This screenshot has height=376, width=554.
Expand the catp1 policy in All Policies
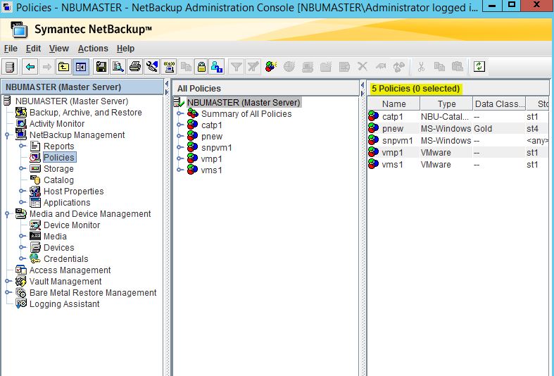[180, 125]
